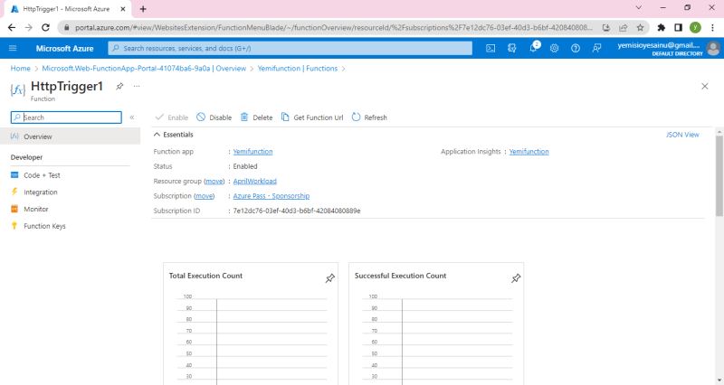Install app icon in the address bar
This screenshot has width=724, height=385.
[606, 28]
